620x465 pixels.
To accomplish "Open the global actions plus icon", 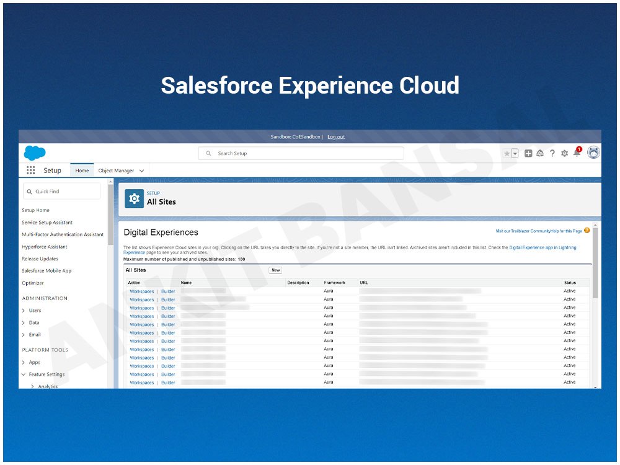I will pyautogui.click(x=528, y=153).
